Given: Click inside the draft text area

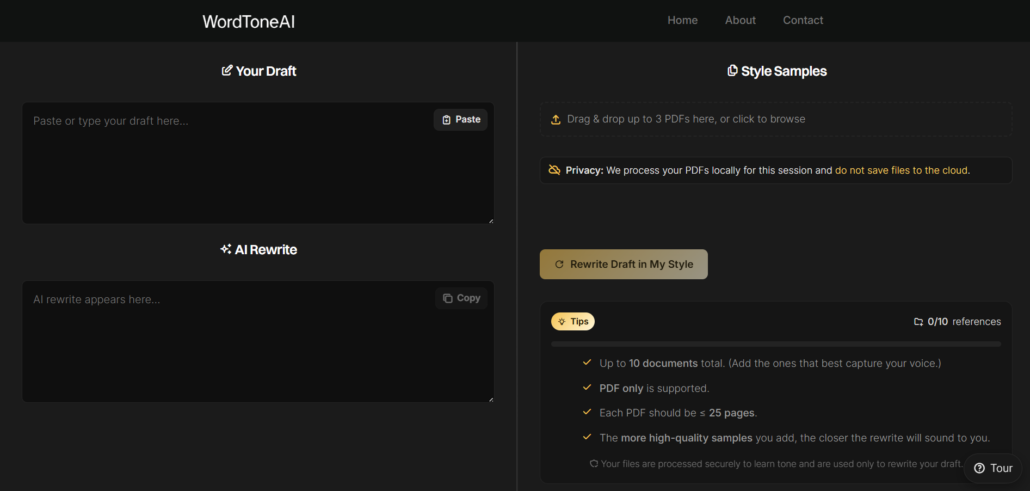Looking at the screenshot, I should coord(218,174).
